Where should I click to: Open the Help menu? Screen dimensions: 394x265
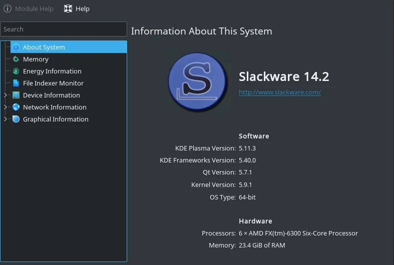[x=82, y=8]
